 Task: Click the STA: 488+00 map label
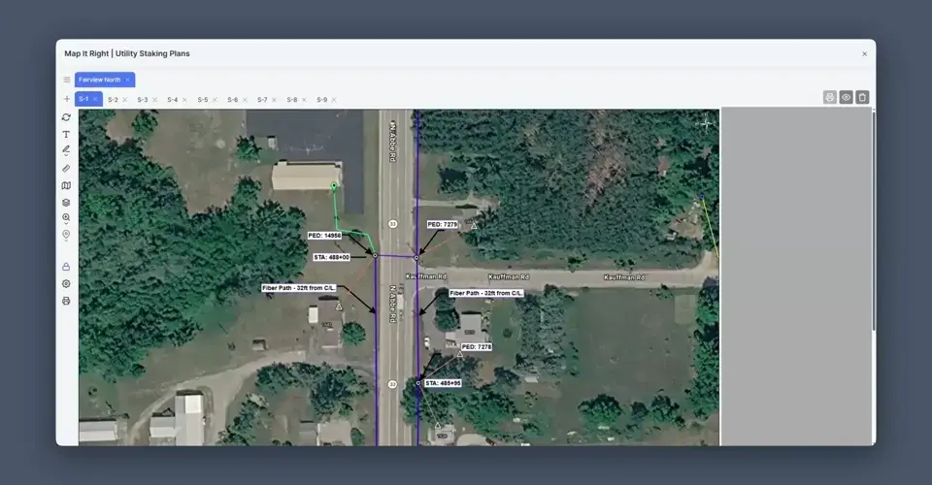click(332, 258)
